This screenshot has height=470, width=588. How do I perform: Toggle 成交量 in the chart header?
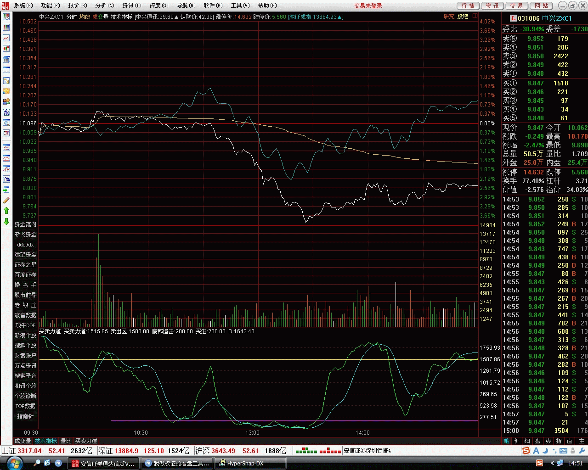pyautogui.click(x=100, y=17)
